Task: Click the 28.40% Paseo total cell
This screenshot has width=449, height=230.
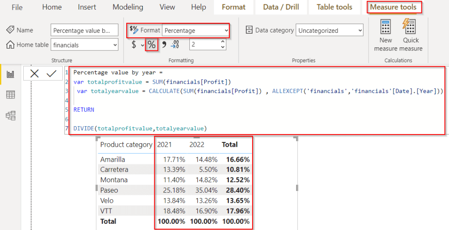Action: 238,190
